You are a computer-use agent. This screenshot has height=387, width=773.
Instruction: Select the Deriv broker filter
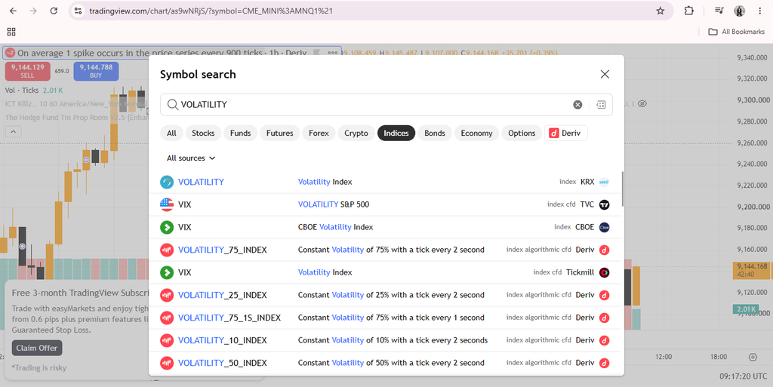pos(566,133)
